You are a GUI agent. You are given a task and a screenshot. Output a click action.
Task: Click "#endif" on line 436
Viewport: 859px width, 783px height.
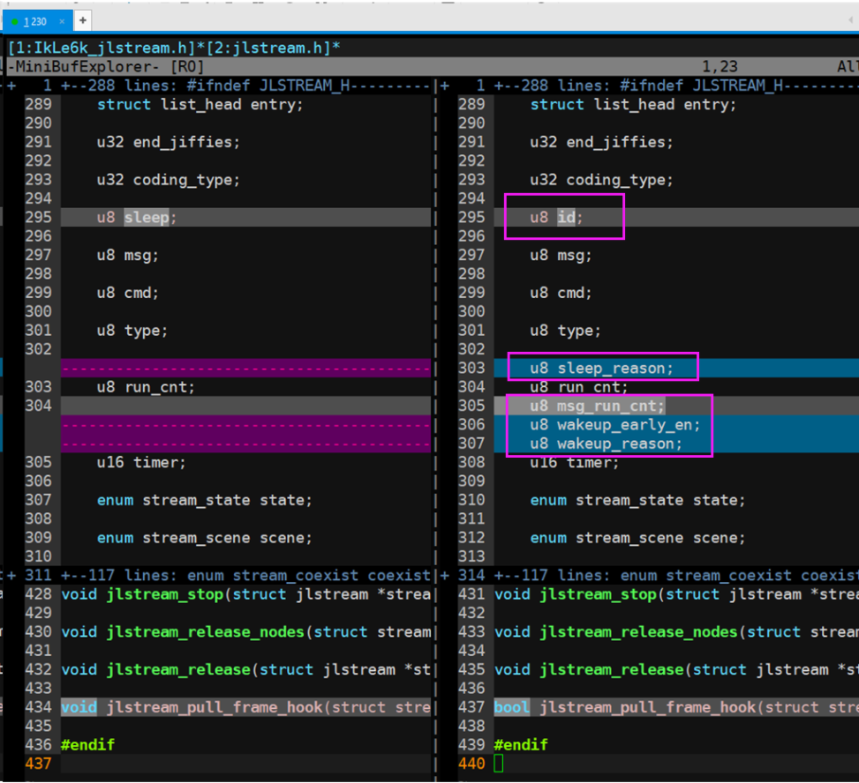point(87,745)
